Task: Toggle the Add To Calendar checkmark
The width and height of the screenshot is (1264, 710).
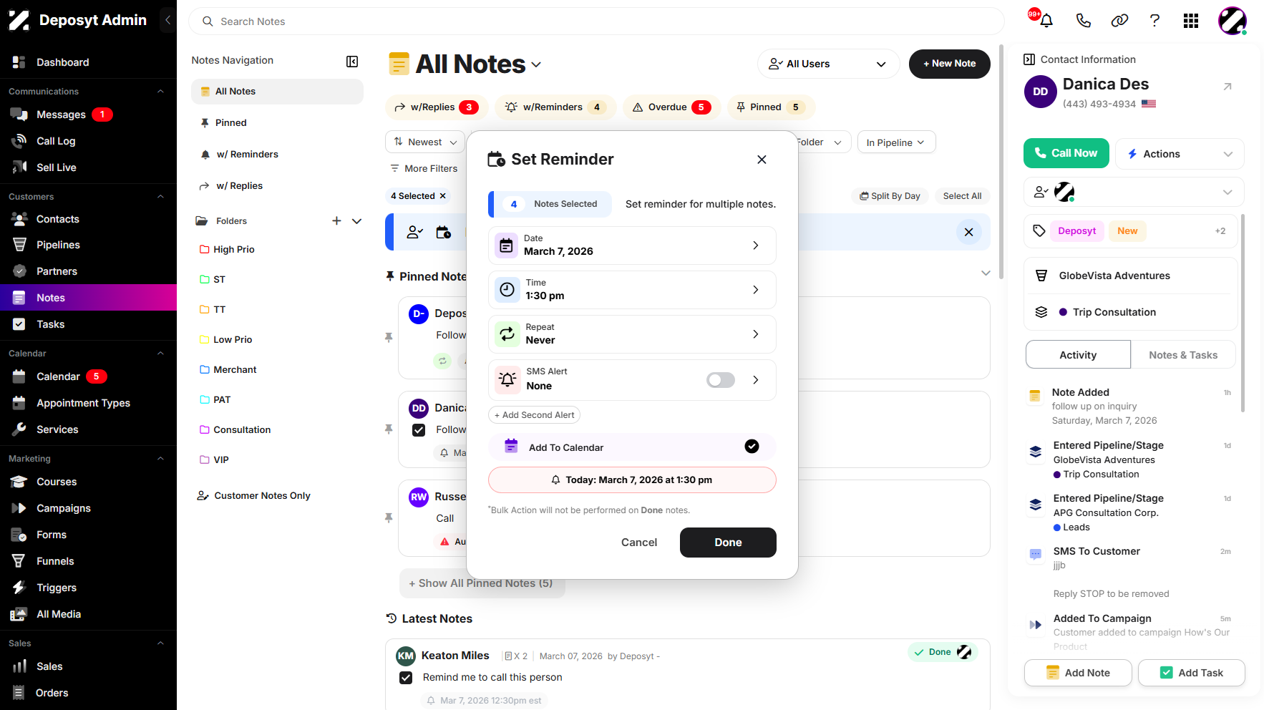Action: point(752,447)
